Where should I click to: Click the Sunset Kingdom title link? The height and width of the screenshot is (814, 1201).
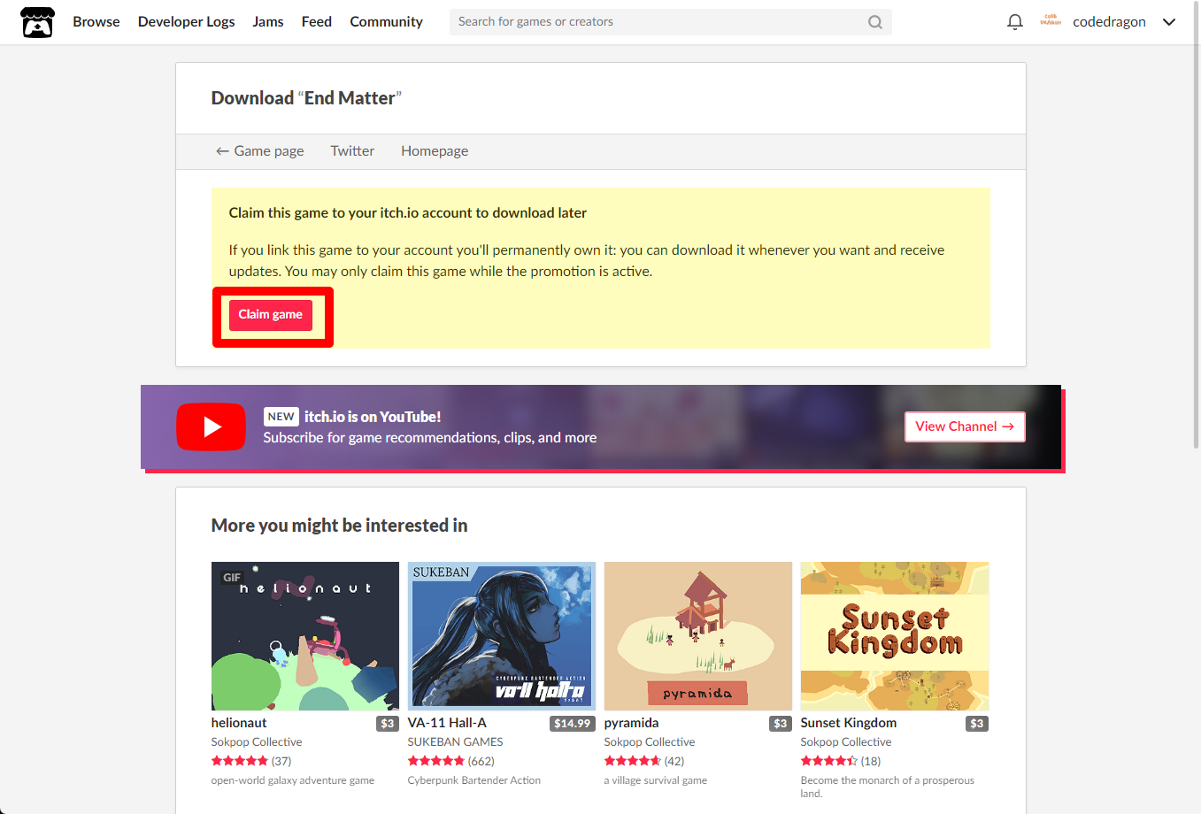pos(849,723)
